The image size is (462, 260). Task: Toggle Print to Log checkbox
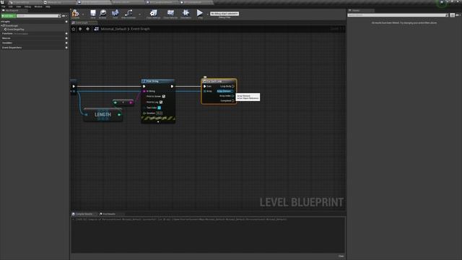click(161, 102)
